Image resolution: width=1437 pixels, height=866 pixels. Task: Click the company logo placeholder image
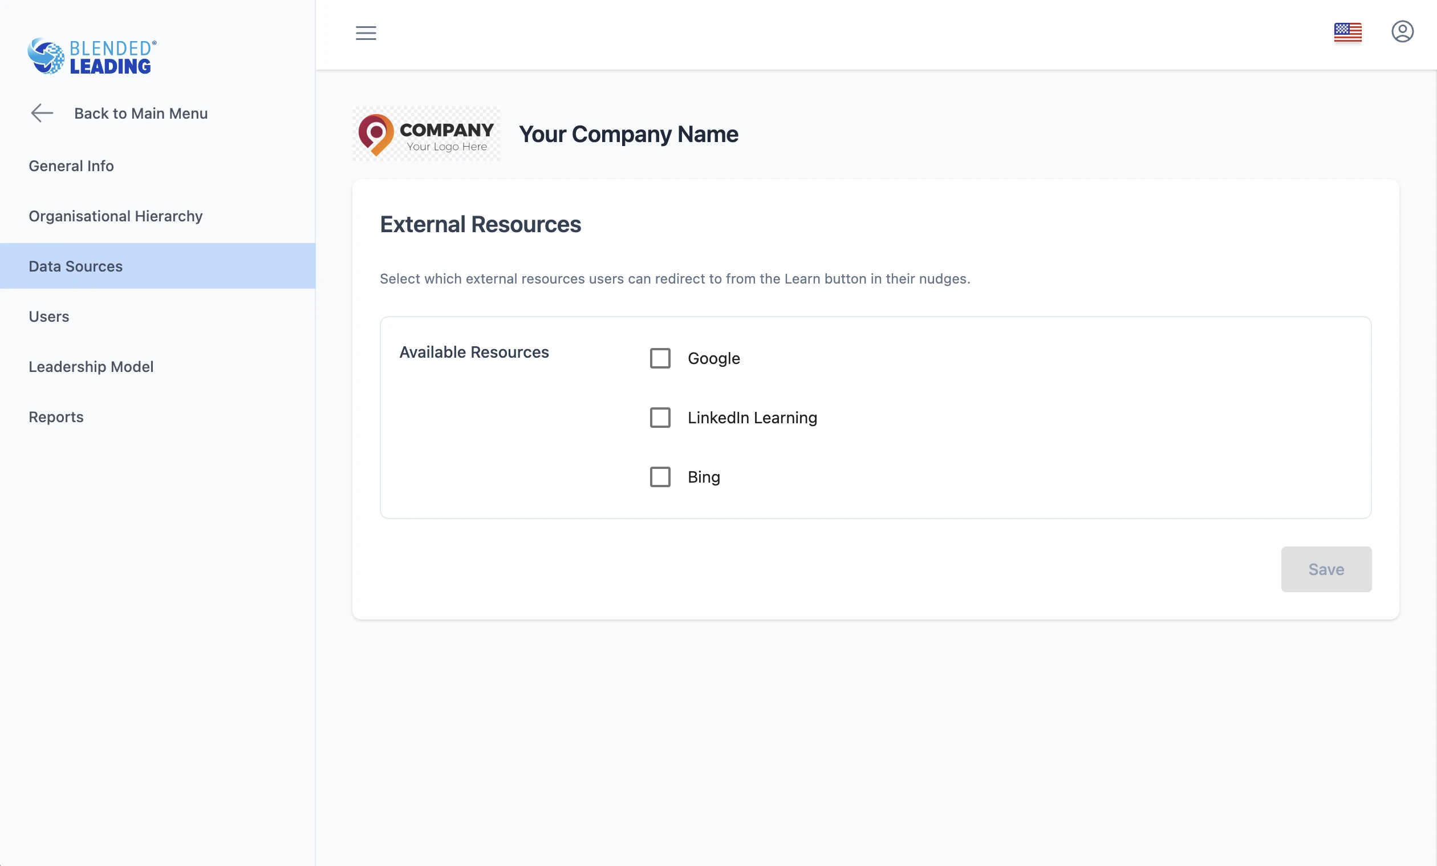(x=426, y=133)
